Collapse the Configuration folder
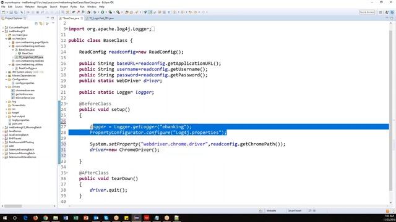 click(x=7, y=80)
